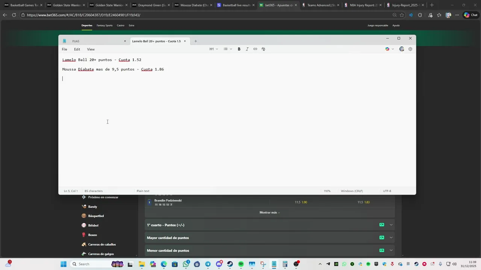Close the bet365 Apuestas browser tab
Screen dimensions: 481x270
click(x=296, y=5)
